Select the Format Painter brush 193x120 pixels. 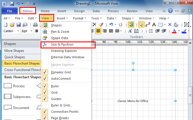101,24
